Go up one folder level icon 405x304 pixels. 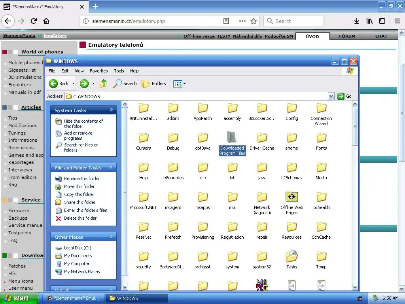pyautogui.click(x=103, y=84)
